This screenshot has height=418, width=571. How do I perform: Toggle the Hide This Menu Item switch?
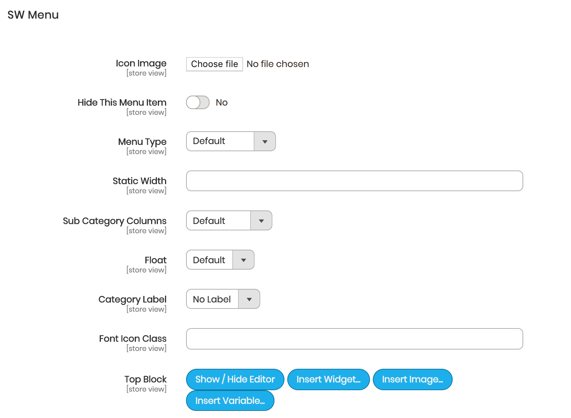198,102
